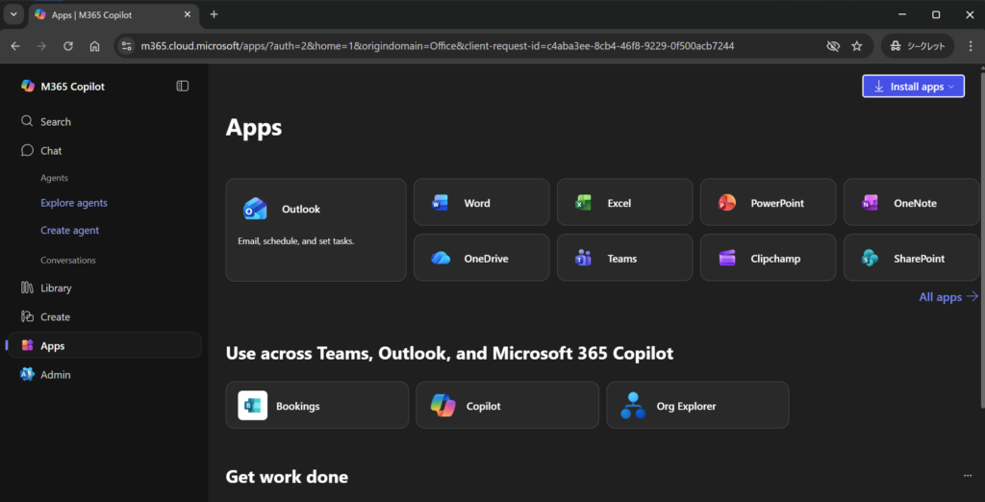Screen dimensions: 985x502
Task: Open the OneDrive app tile
Action: [481, 258]
